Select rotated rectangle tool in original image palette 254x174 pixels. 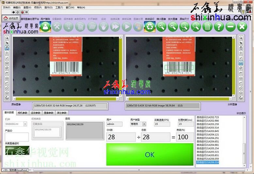[7, 68]
